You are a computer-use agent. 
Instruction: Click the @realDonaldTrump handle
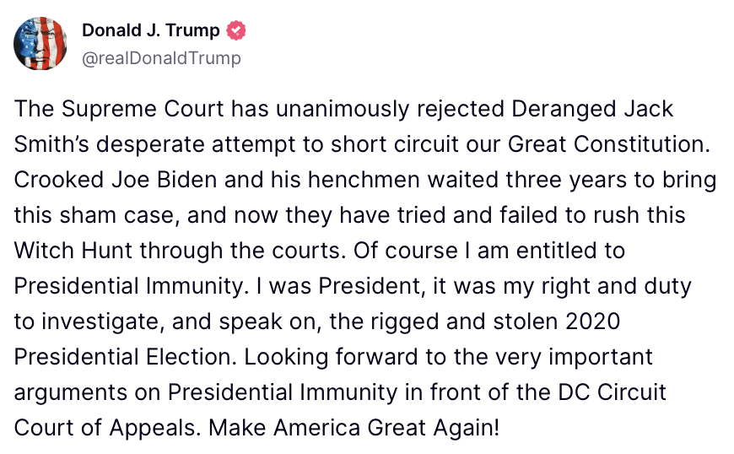coord(161,58)
